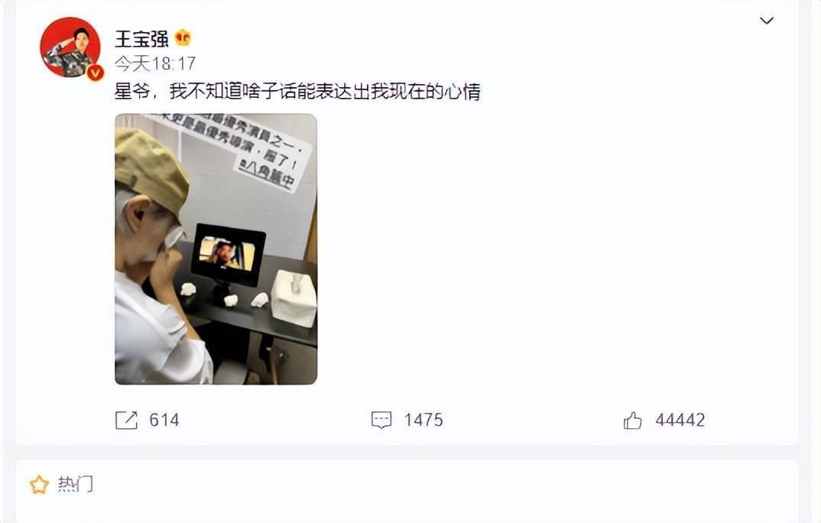Like the post with thumbs-up icon
This screenshot has width=821, height=523.
click(632, 420)
